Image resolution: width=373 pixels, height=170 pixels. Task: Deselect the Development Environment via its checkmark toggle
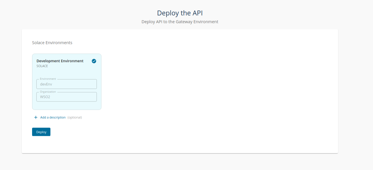pos(94,61)
